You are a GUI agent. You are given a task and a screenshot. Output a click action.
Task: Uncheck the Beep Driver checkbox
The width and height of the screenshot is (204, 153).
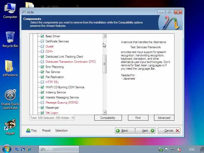point(42,36)
